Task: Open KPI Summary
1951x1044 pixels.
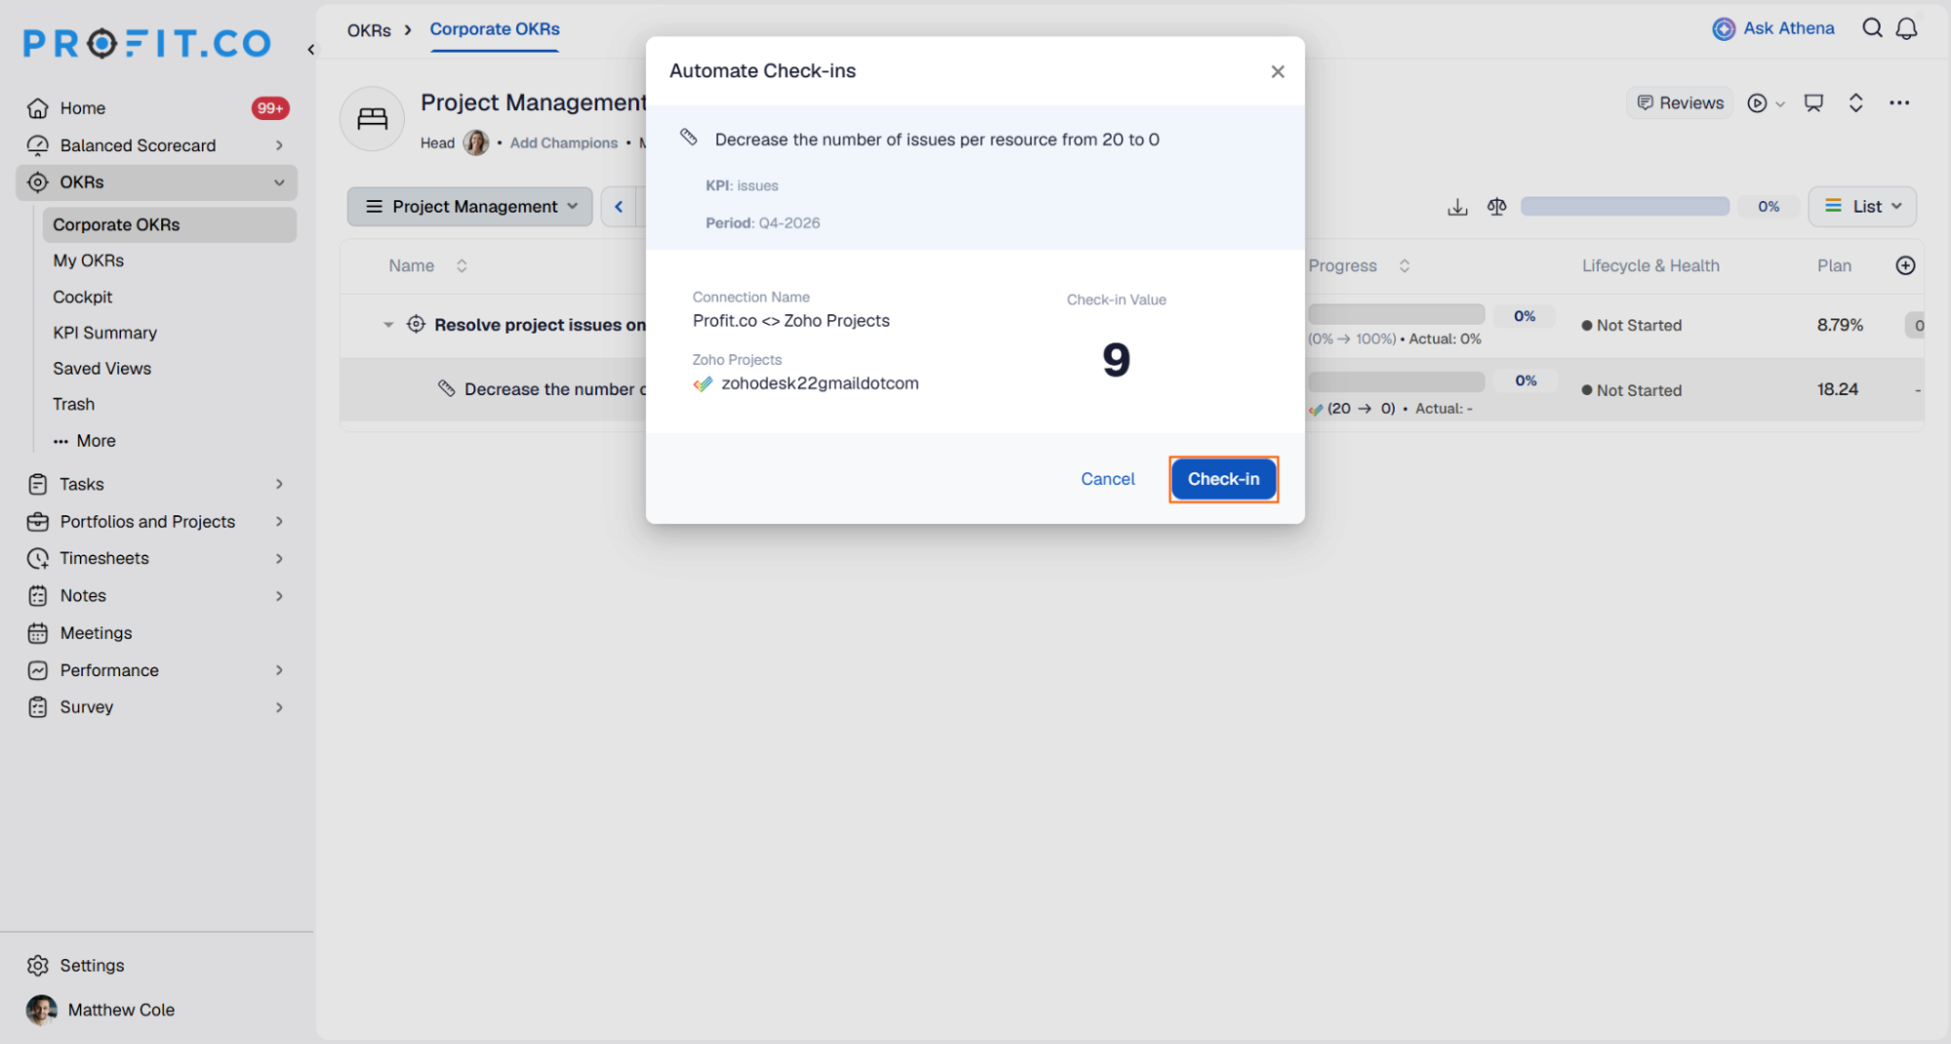Action: coord(104,333)
